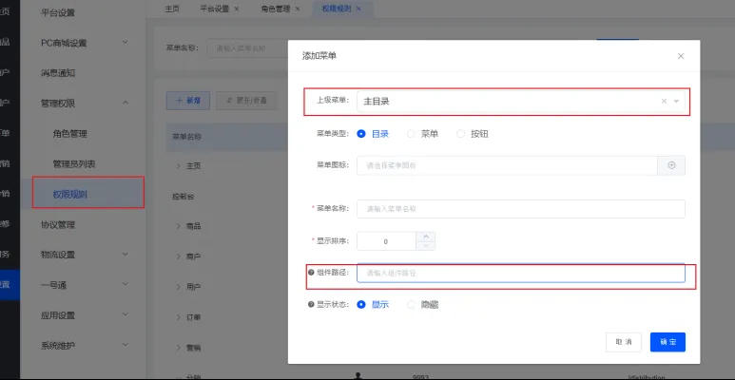
Task: Open the 上级菜单 dropdown arrow
Action: pyautogui.click(x=676, y=101)
